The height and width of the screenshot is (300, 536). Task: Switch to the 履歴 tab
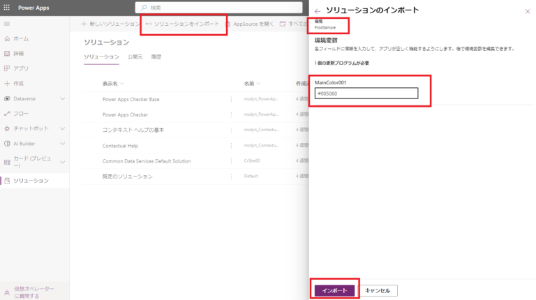click(156, 57)
